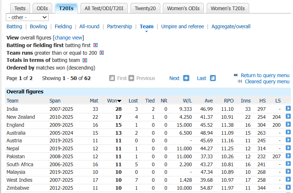Open Austria row details arrow
293x193 pixels.
(288, 140)
